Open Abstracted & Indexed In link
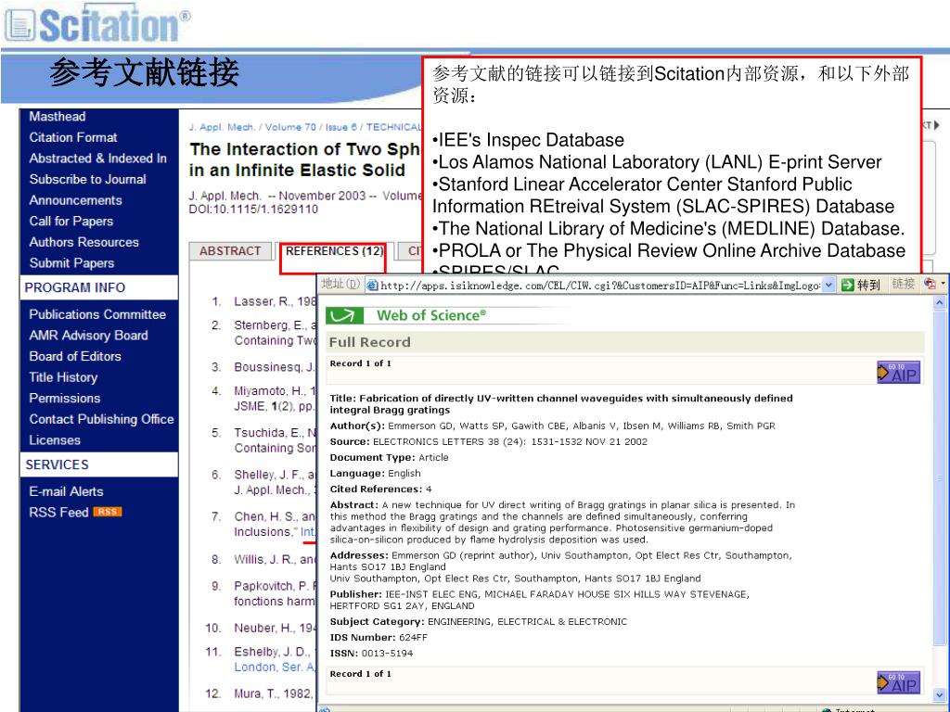This screenshot has height=712, width=950. point(97,158)
